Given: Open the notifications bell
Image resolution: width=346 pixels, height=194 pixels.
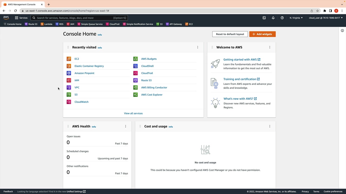Looking at the screenshot, I should click(x=273, y=18).
